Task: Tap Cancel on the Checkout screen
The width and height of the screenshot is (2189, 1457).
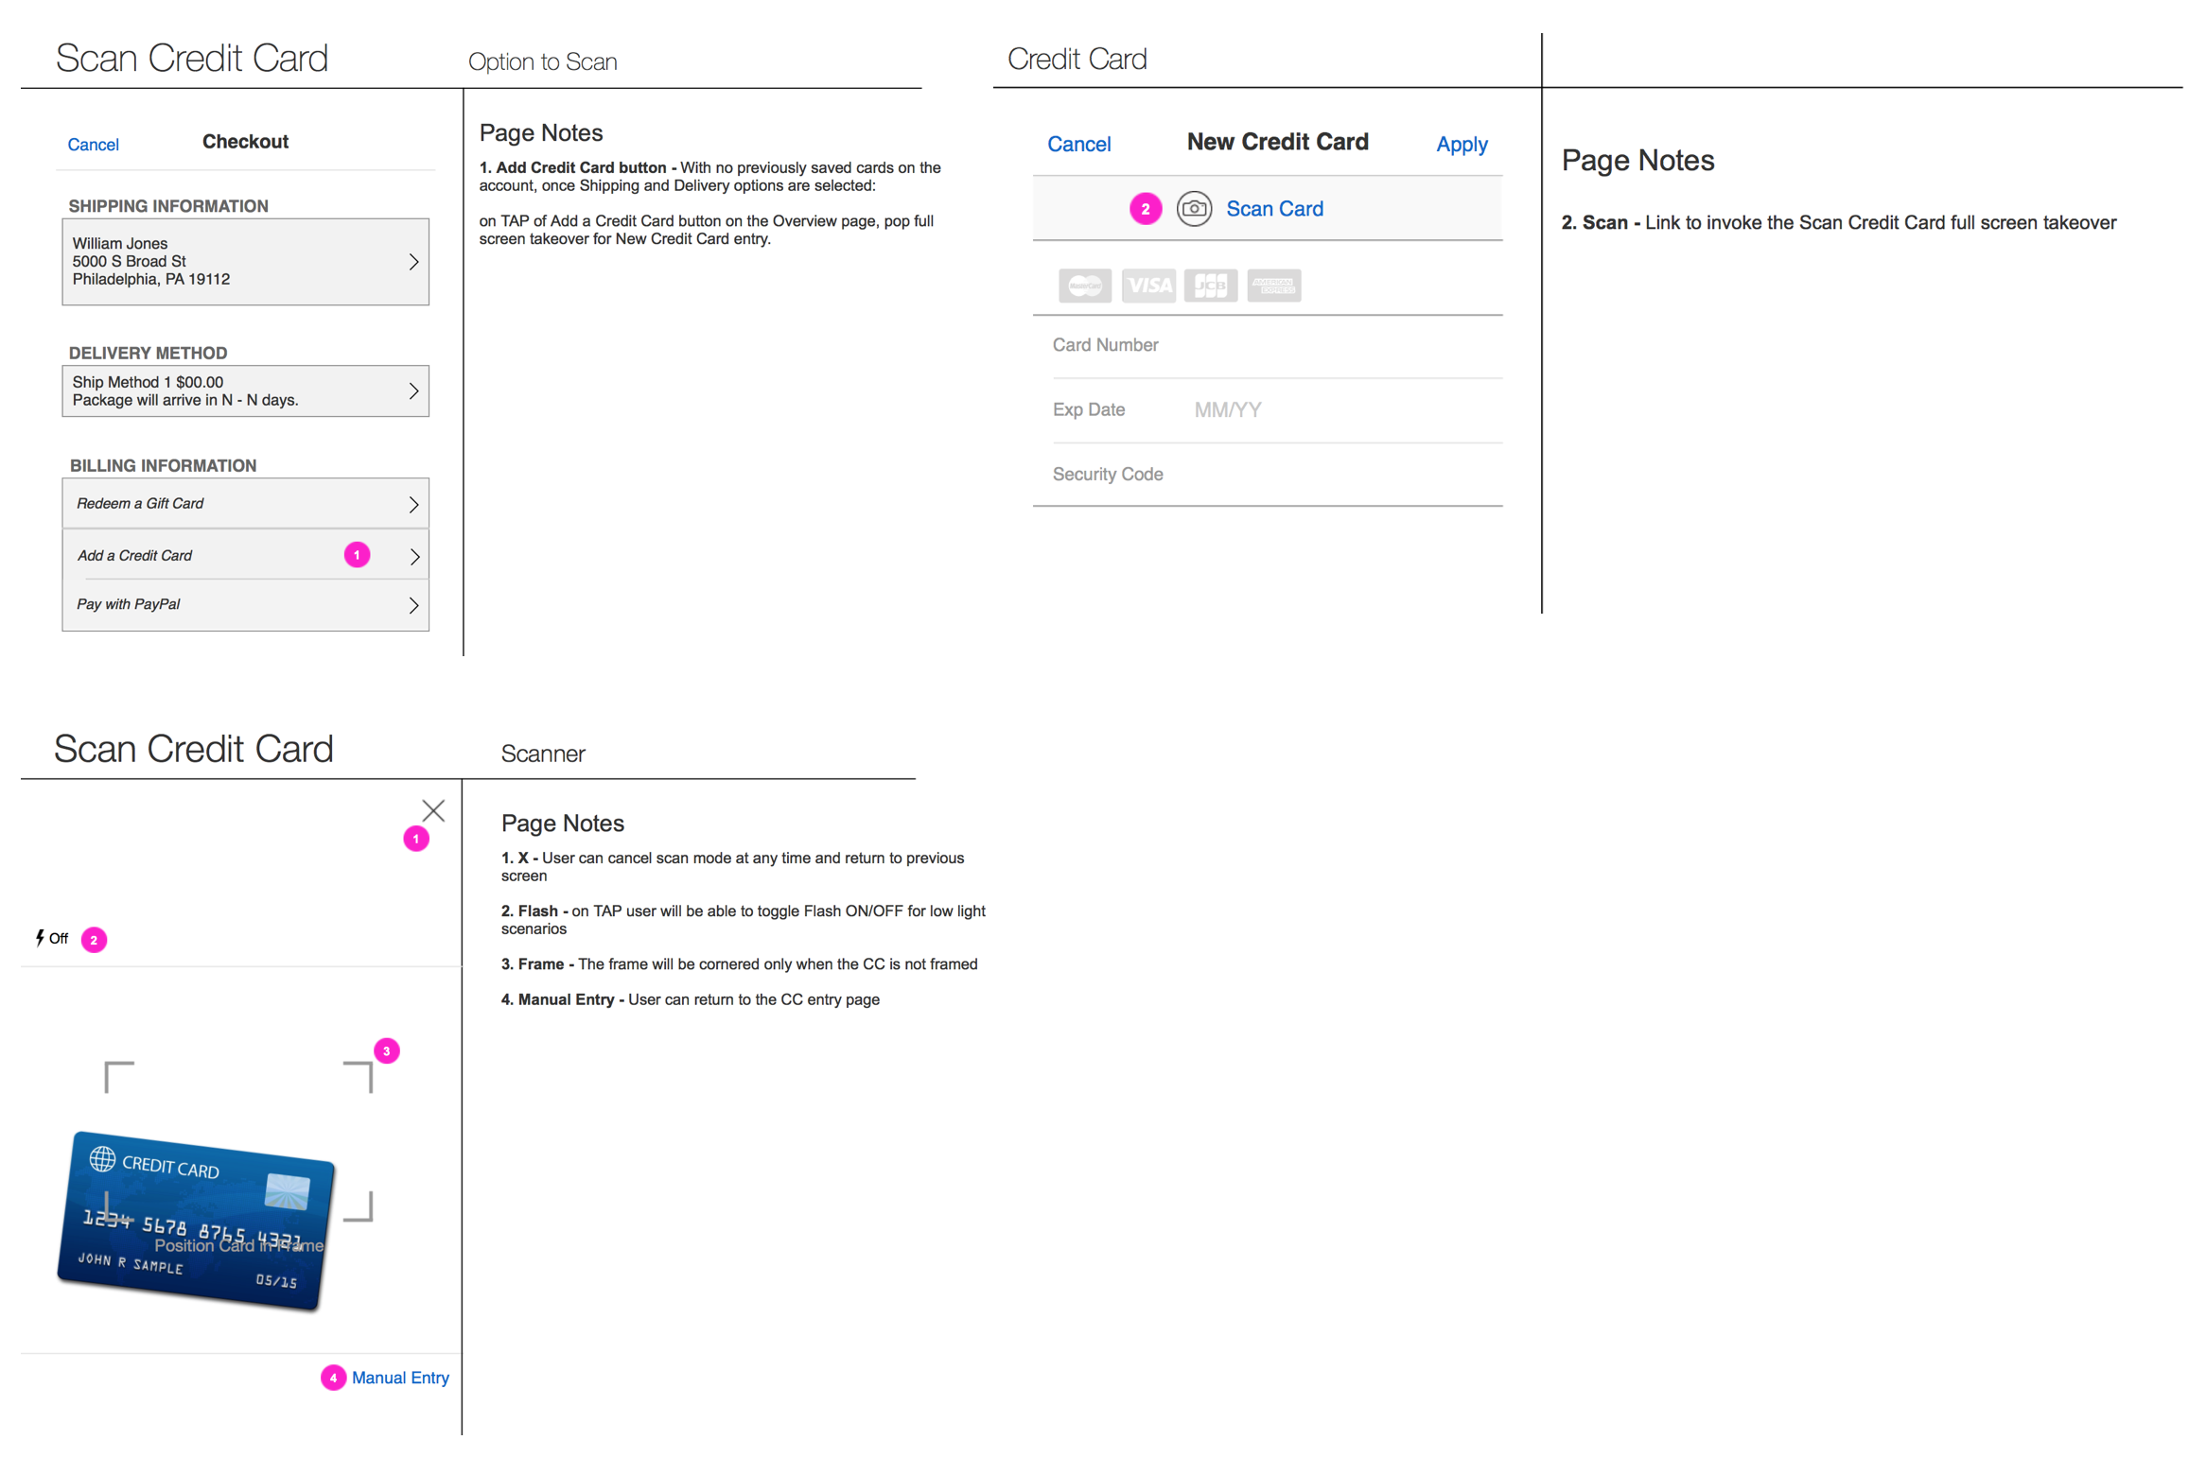Action: pos(93,145)
